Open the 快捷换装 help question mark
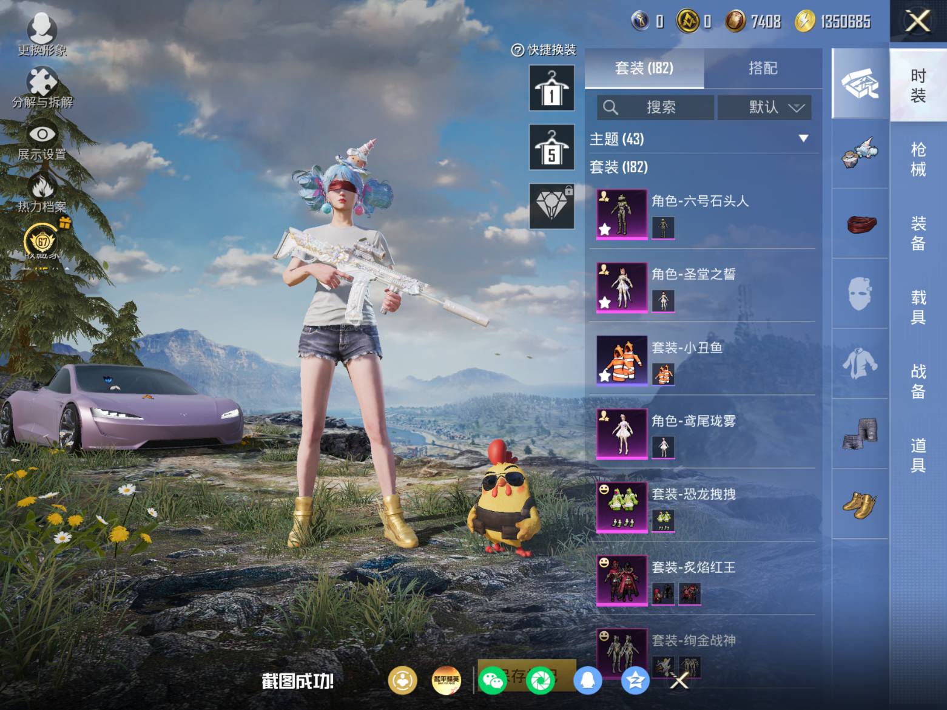The height and width of the screenshot is (710, 947). coord(517,50)
